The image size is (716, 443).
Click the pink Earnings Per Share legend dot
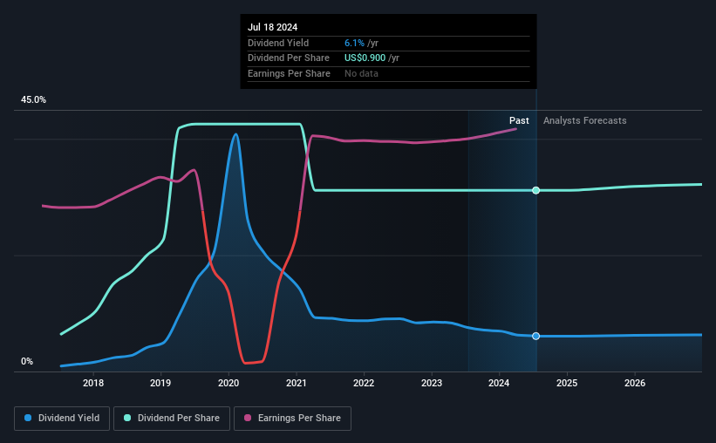pos(248,418)
